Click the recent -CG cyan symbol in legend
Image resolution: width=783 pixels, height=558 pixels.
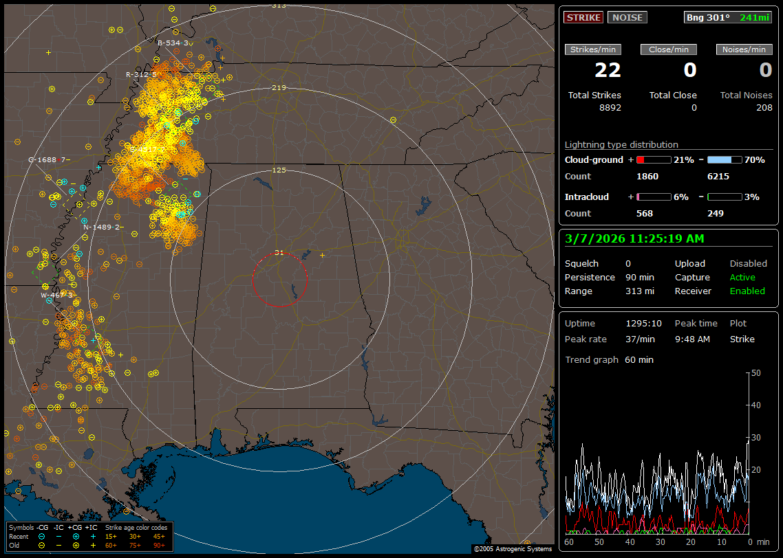42,536
